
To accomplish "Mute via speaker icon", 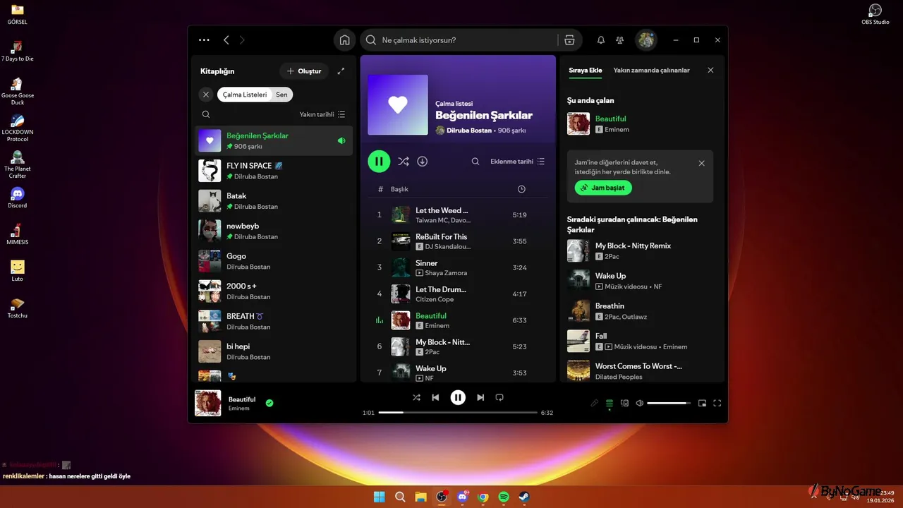I will (639, 403).
